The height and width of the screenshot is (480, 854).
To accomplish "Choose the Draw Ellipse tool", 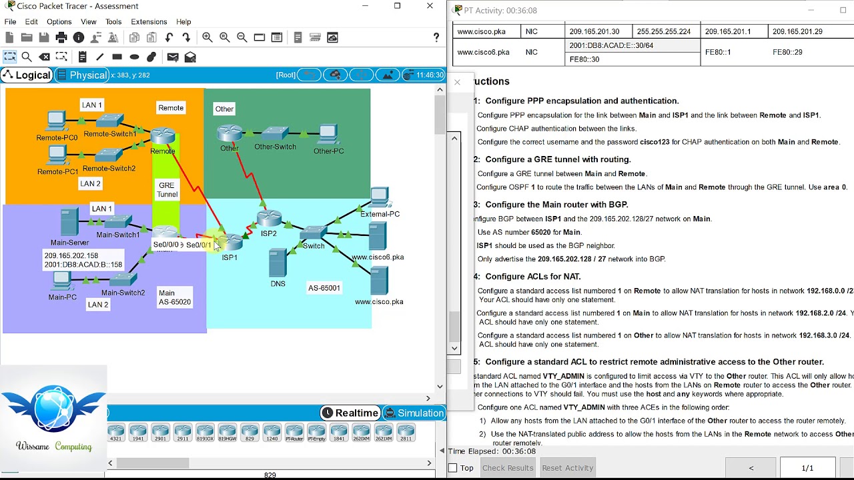I will point(134,57).
